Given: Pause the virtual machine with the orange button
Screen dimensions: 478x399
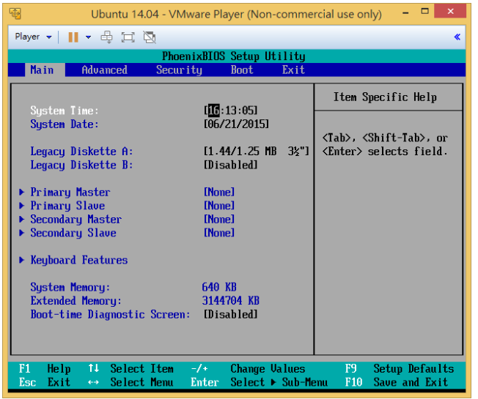Looking at the screenshot, I should coord(73,37).
